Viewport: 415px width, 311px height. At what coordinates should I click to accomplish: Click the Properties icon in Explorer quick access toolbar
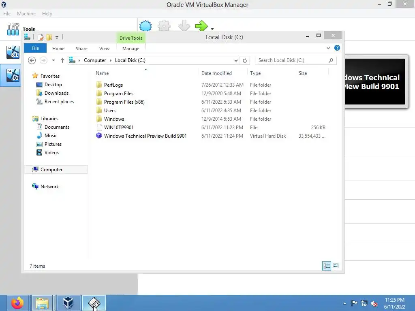point(41,37)
